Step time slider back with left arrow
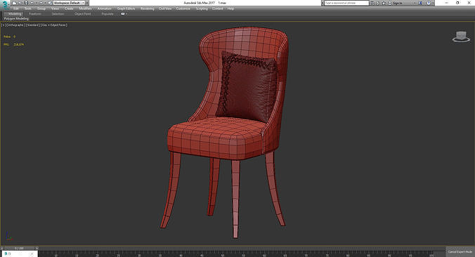 (2, 249)
